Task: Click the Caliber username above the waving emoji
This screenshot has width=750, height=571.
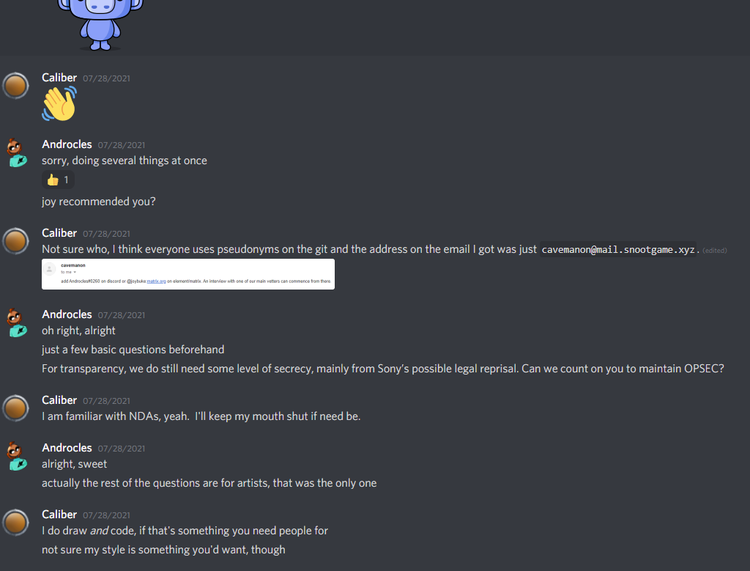Action: [59, 78]
